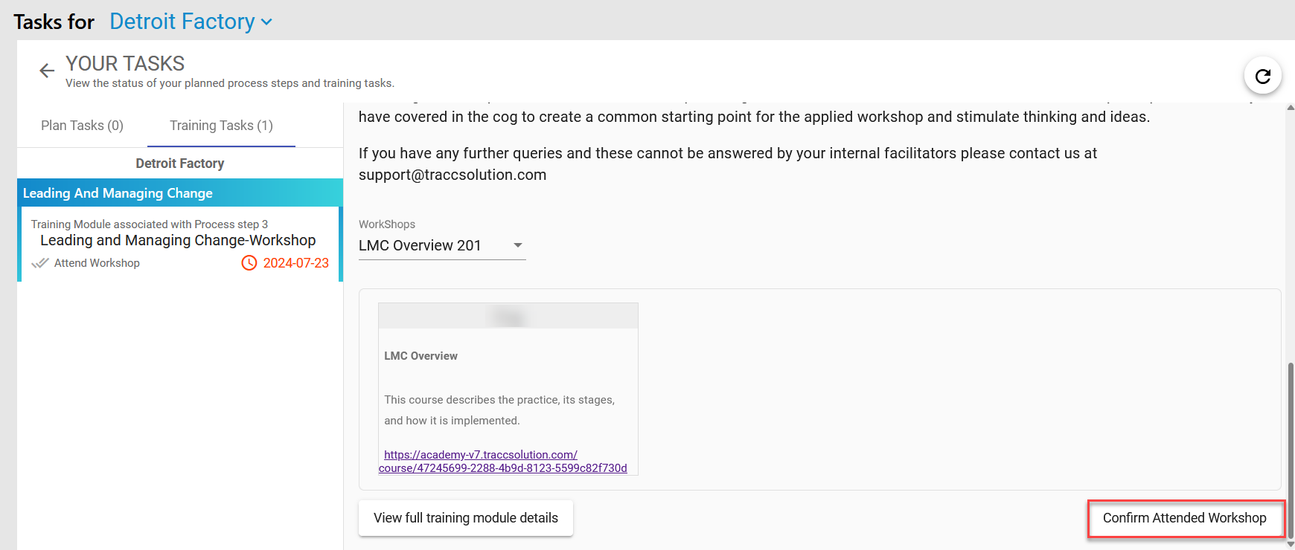The height and width of the screenshot is (550, 1295).
Task: Switch to the Plan Tasks (0) tab
Action: pos(82,126)
